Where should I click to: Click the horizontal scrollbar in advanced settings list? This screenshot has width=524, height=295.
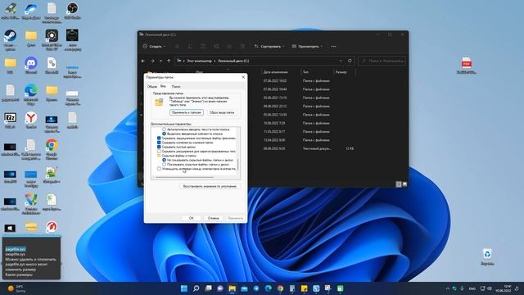tap(184, 177)
